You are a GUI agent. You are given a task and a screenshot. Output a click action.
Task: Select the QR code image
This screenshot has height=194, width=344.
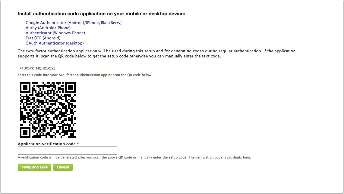click(x=48, y=110)
